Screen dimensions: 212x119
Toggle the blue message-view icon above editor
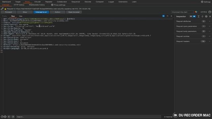point(163,16)
